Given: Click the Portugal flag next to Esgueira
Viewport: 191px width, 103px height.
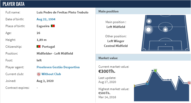Looking at the screenshot, I should (x=53, y=26).
